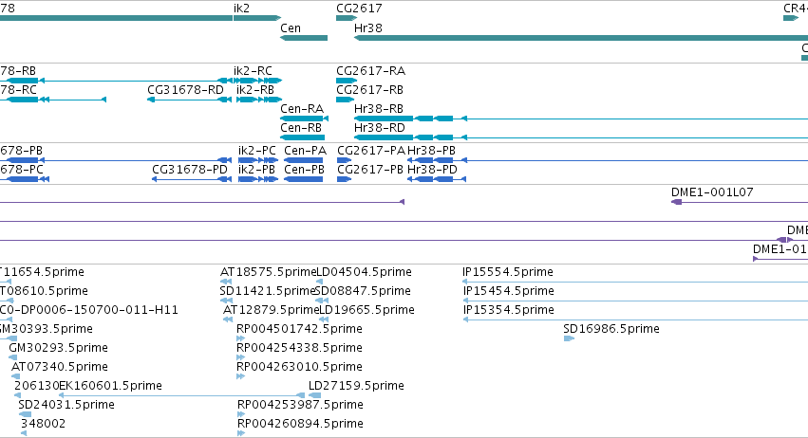Select clone C0-DP0006-150700-011-H11

88,310
